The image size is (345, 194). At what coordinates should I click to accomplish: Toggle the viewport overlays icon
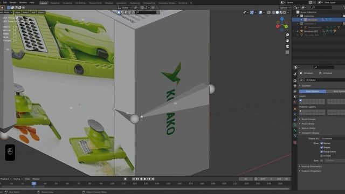coord(260,12)
